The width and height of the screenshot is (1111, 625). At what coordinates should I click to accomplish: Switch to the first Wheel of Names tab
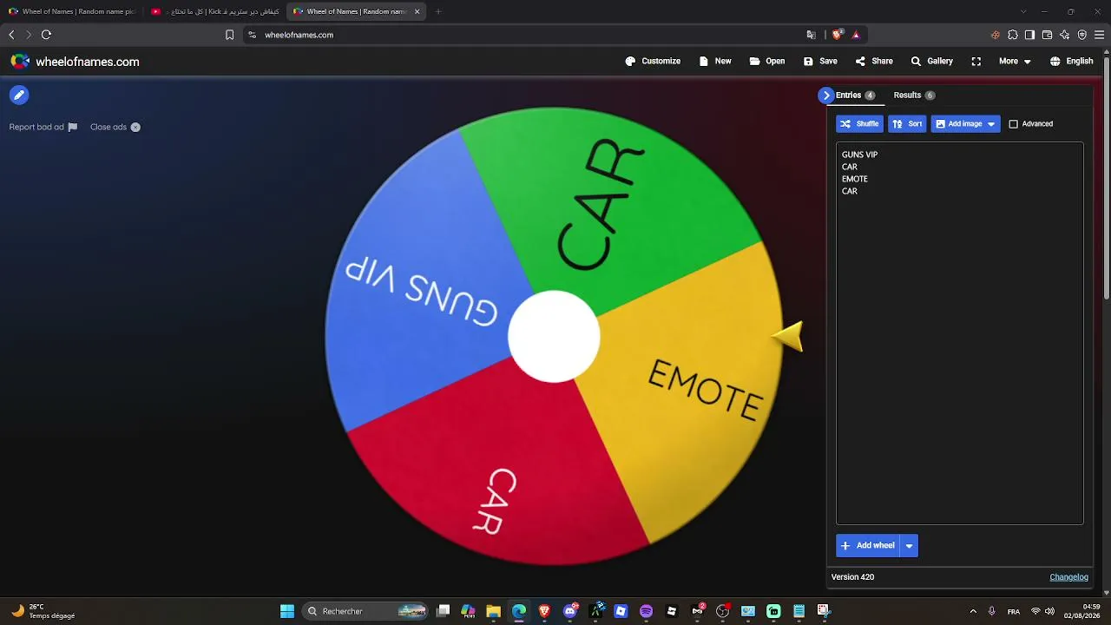pos(73,11)
